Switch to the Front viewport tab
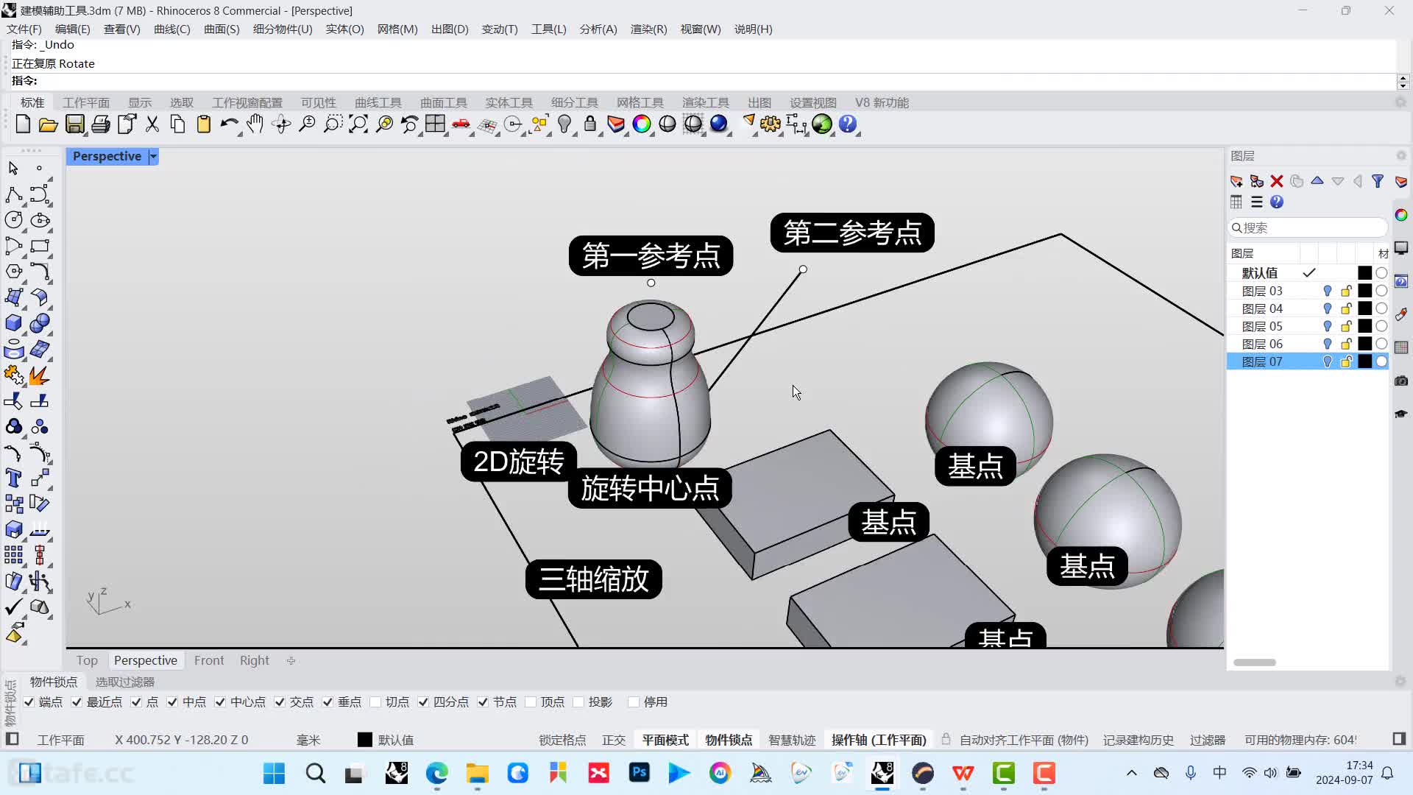Viewport: 1413px width, 795px height. point(209,660)
